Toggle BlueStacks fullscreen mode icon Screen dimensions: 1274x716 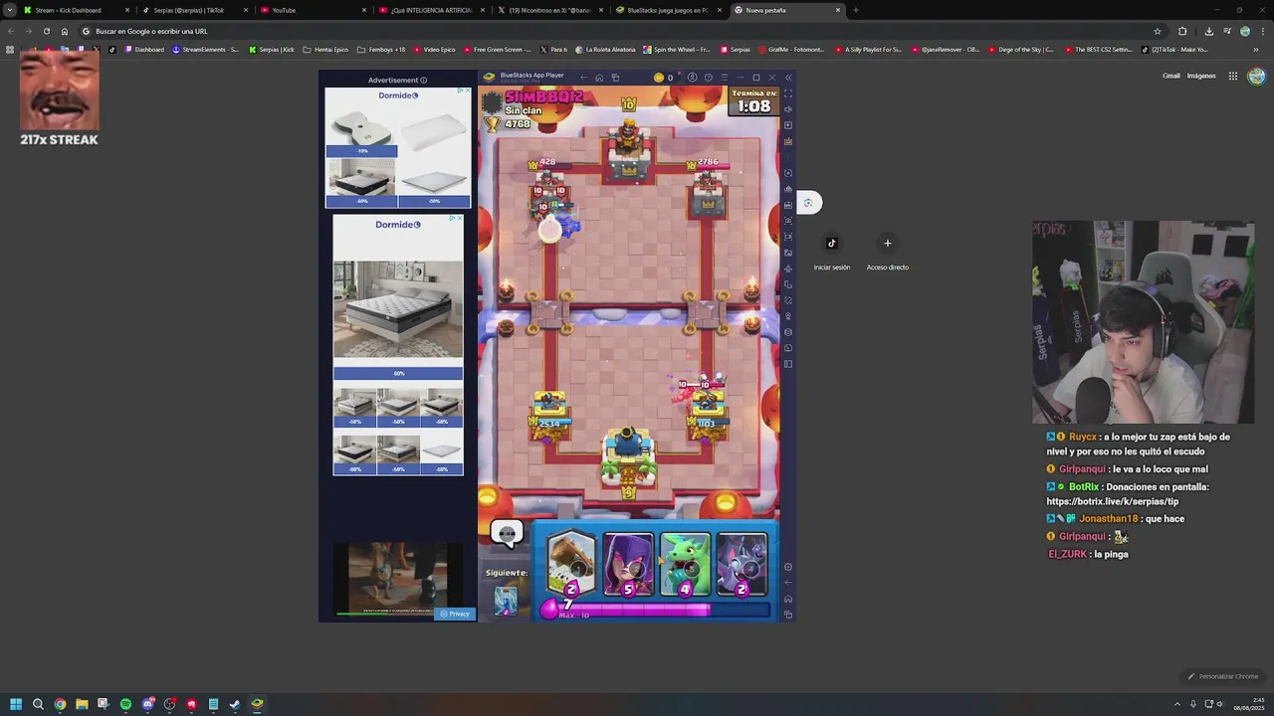pyautogui.click(x=788, y=93)
